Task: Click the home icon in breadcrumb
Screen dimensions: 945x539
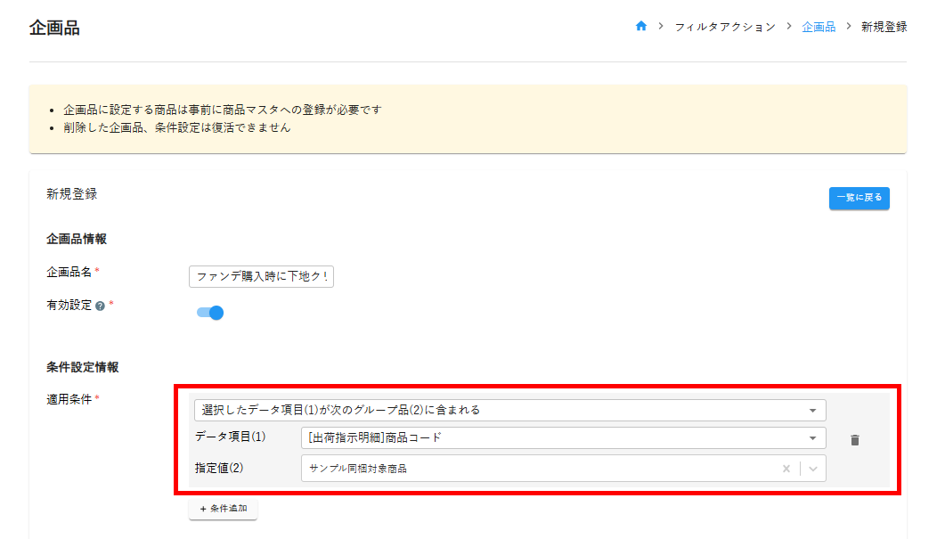Action: click(x=640, y=27)
